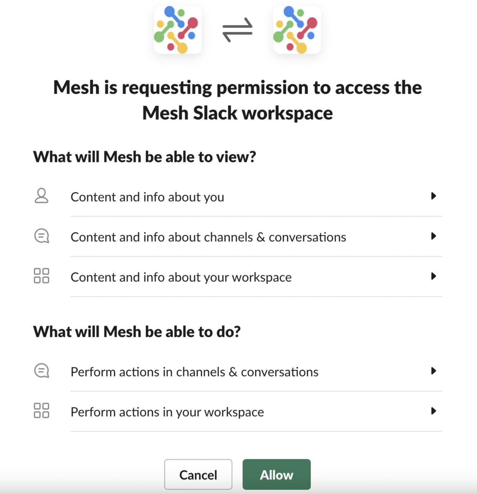477x494 pixels.
Task: Expand arrow for channels & conversations content
Action: pos(433,236)
